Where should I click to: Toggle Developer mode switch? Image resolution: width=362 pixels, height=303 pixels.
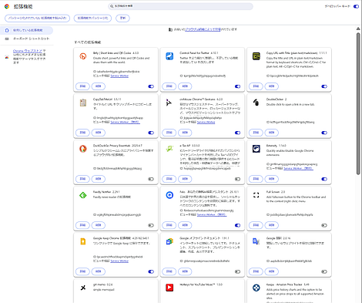356,6
